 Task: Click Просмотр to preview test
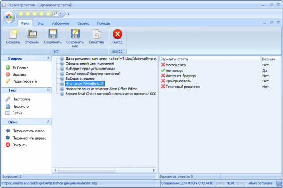(17, 106)
